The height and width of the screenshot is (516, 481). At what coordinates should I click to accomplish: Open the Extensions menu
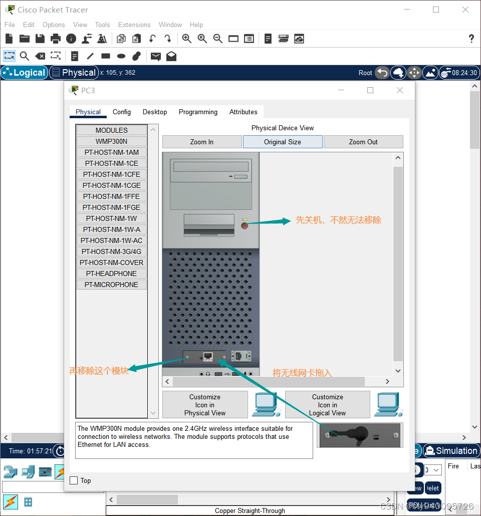134,25
